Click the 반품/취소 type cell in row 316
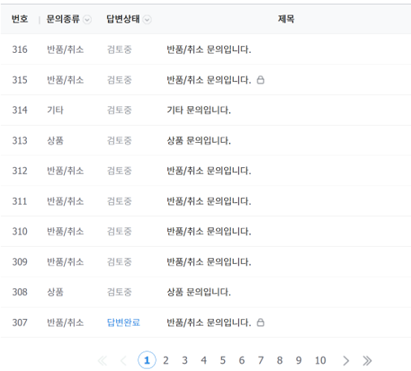 tap(65, 50)
